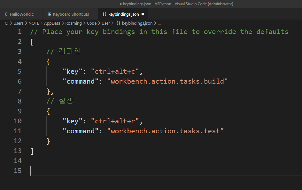Viewport: 302px width, 190px height.
Task: Open the Roaming breadcrumb segment
Action: click(x=74, y=23)
